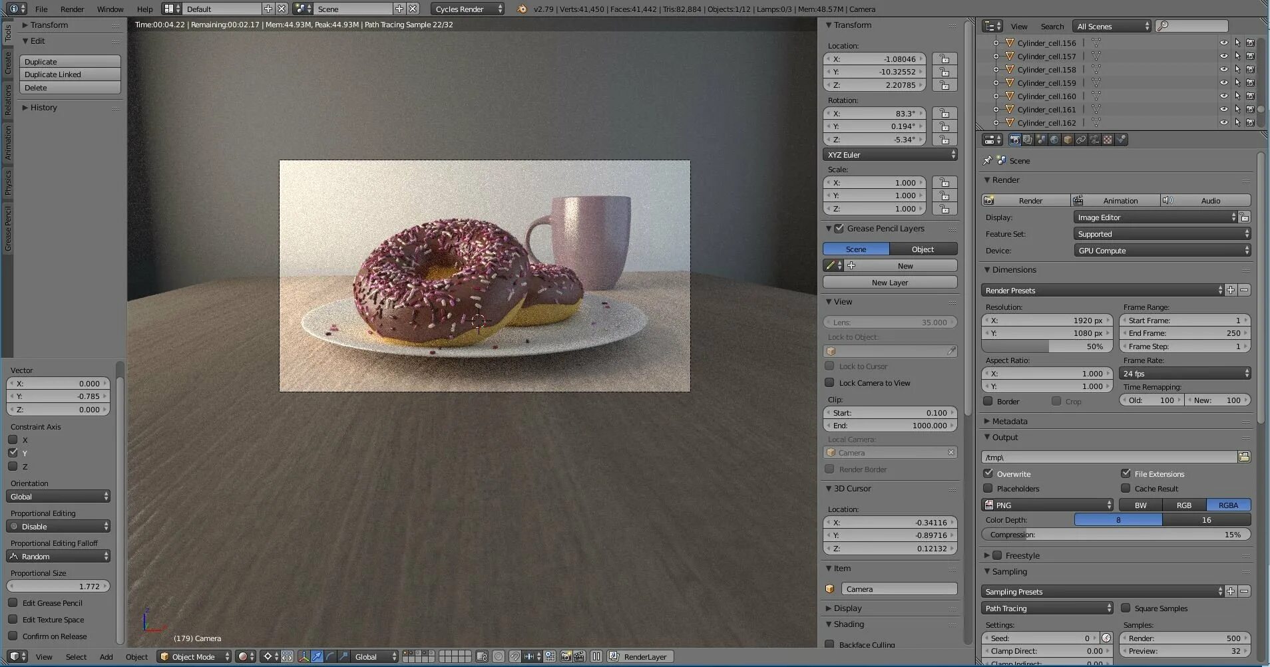
Task: Browse for output folder path
Action: (1244, 457)
